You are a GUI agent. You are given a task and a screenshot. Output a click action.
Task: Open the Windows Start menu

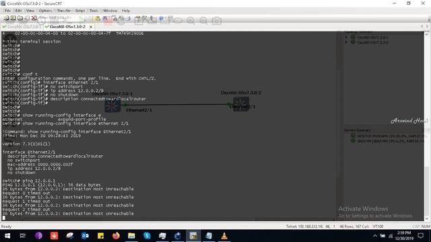7,236
